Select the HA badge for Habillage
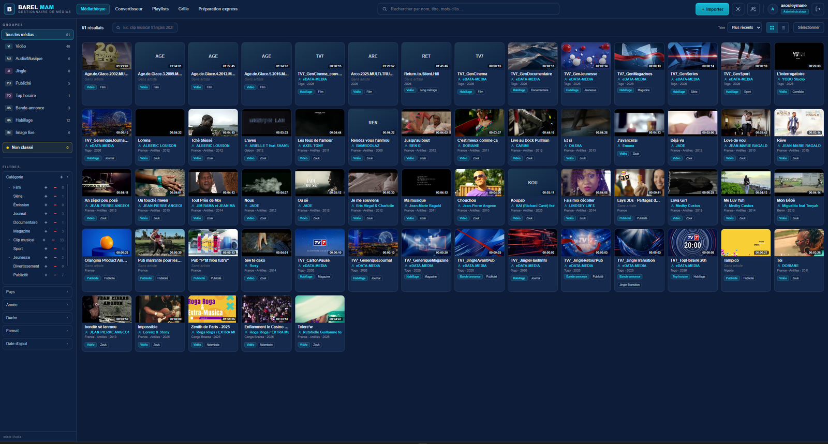 pos(9,120)
